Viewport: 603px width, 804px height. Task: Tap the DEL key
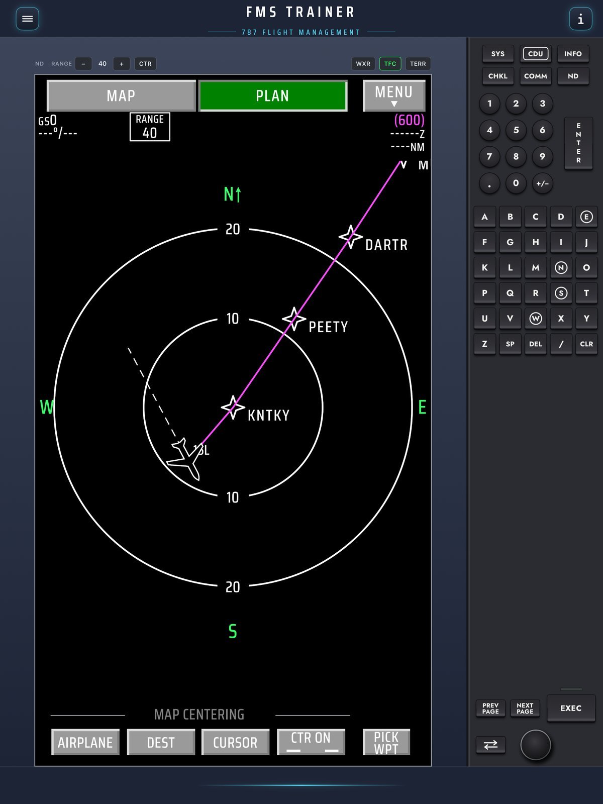536,344
